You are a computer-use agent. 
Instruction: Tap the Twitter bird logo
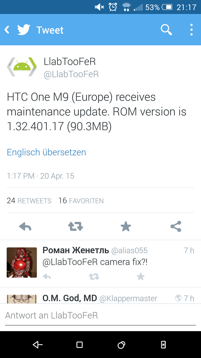pyautogui.click(x=24, y=30)
